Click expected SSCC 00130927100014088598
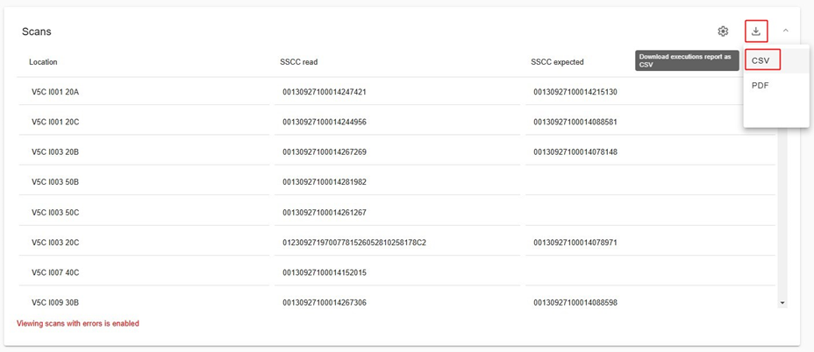The height and width of the screenshot is (352, 814). tap(575, 303)
